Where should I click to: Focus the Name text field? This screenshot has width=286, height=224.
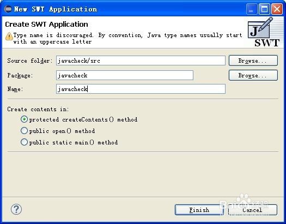point(141,89)
